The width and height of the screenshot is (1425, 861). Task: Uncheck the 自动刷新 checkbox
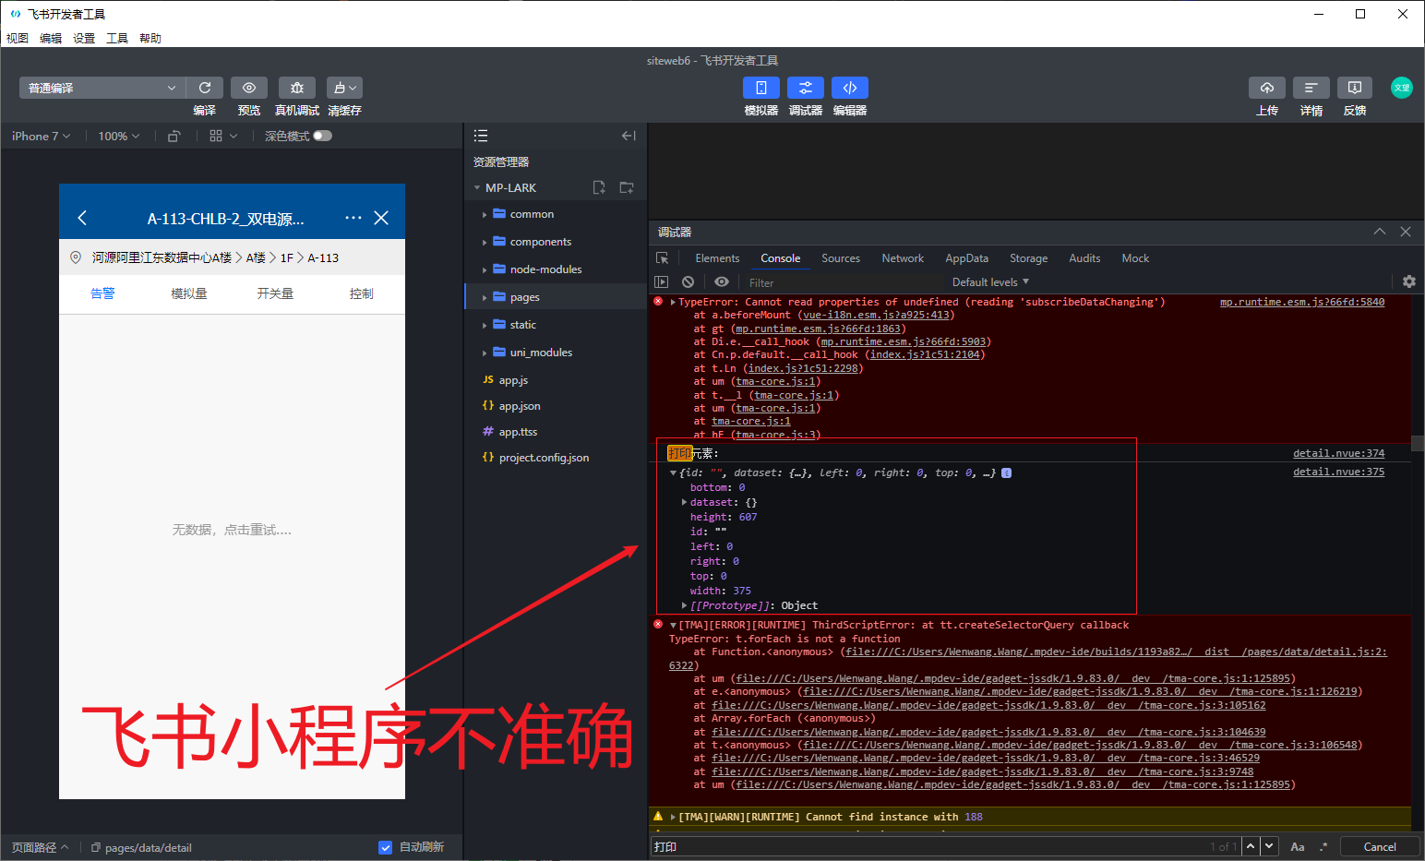point(386,847)
